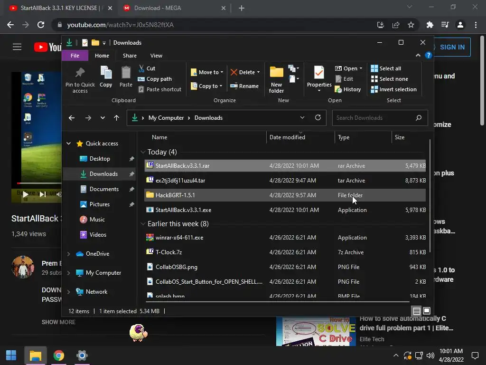Screen dimensions: 486x365
Task: Collapse the Today group
Action: click(143, 152)
